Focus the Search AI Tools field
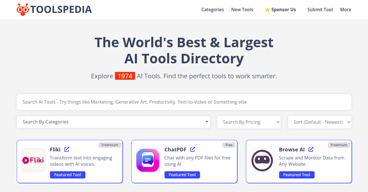This screenshot has height=192, width=368. [x=184, y=102]
